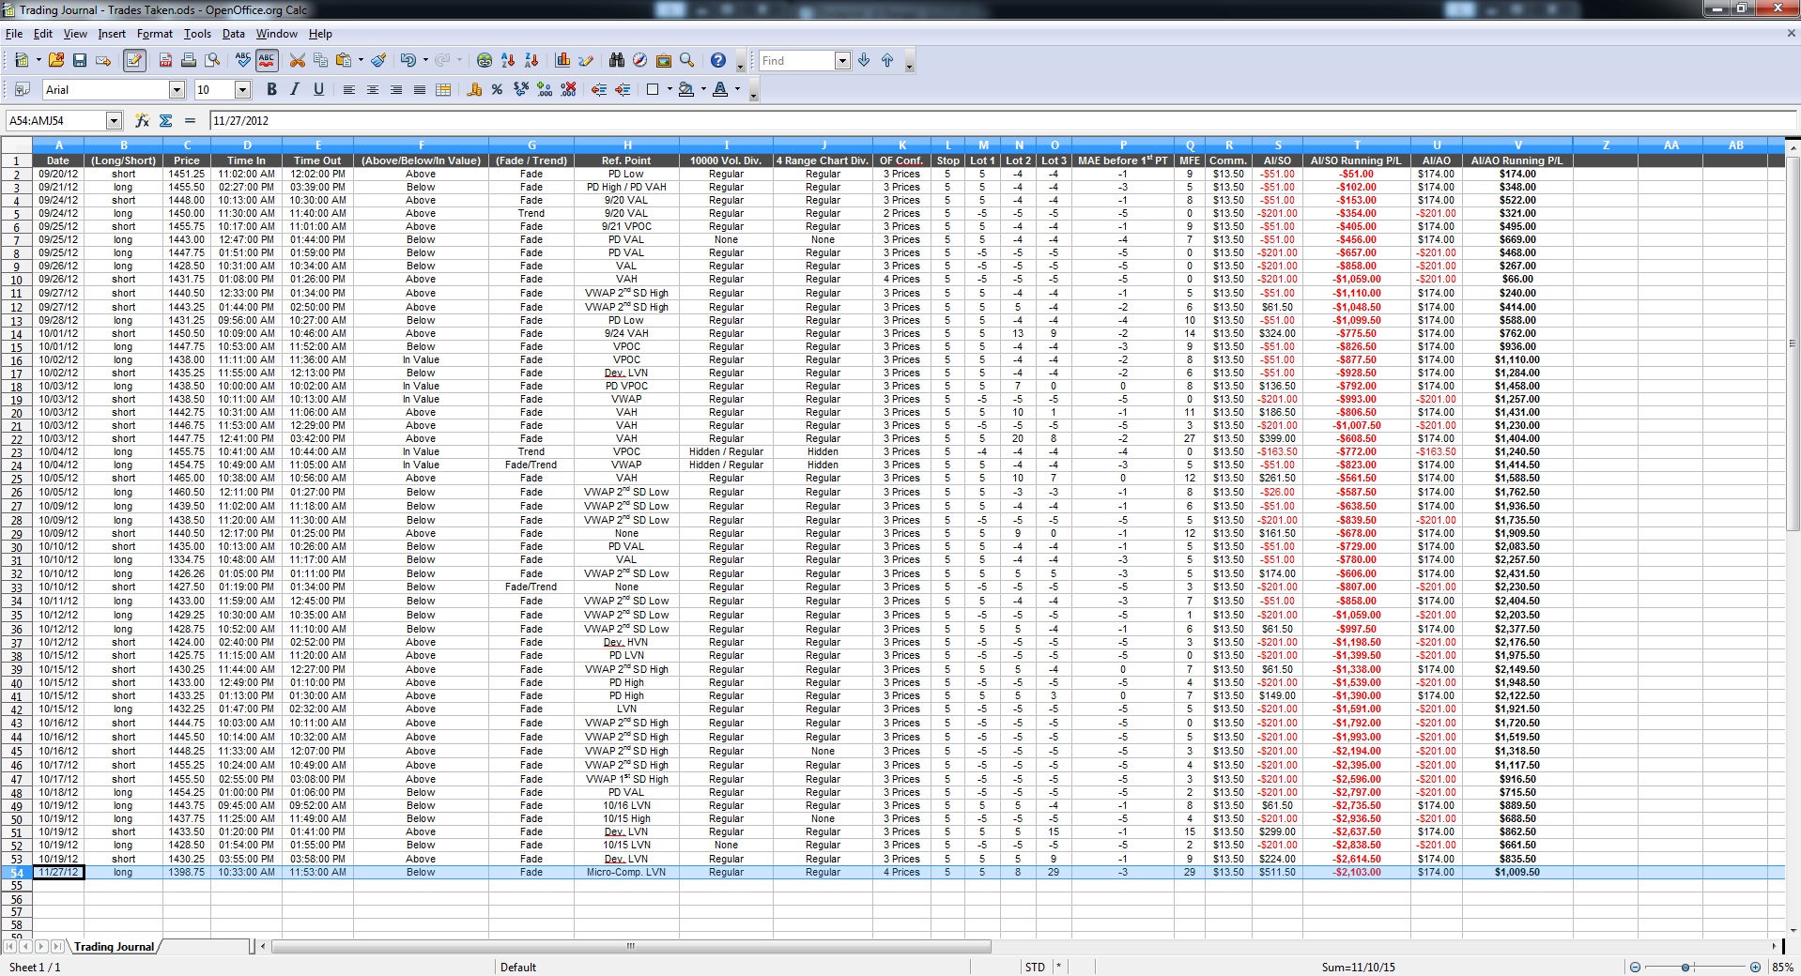This screenshot has height=976, width=1801.
Task: Toggle AutoSpellcheck
Action: point(267,60)
